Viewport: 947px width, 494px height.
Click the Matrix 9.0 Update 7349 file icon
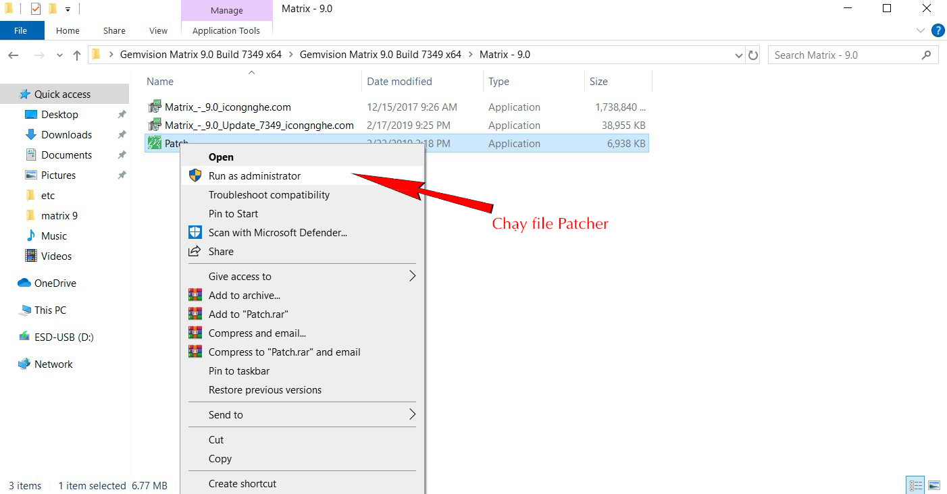click(155, 125)
